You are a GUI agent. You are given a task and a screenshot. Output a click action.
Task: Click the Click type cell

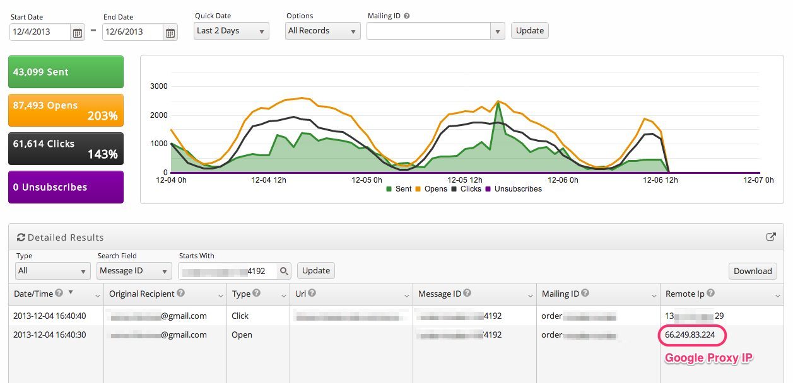point(240,316)
